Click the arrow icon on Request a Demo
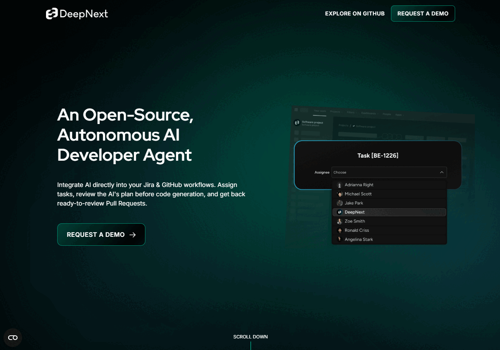Image resolution: width=500 pixels, height=350 pixels. (x=133, y=235)
